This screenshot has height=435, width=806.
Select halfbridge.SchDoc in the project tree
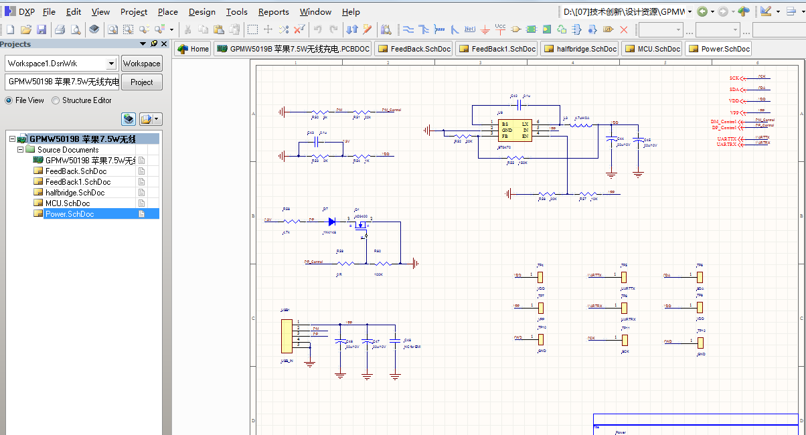click(75, 192)
